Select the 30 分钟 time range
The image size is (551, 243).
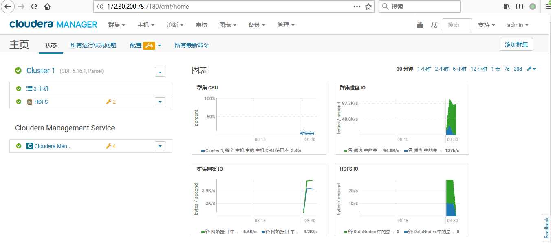coord(405,69)
